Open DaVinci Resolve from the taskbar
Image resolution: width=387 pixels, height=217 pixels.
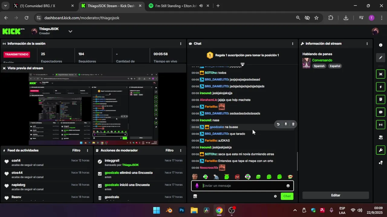[x=207, y=210]
